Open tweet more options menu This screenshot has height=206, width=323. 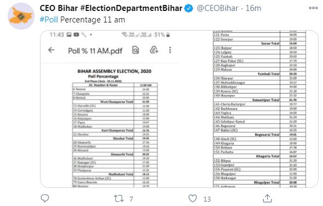point(313,8)
